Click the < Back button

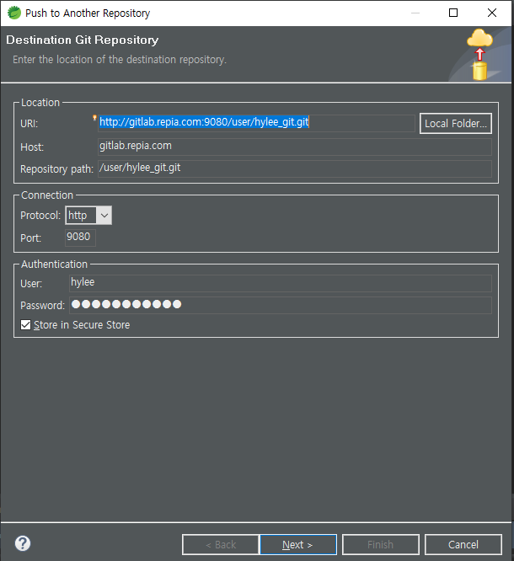220,544
